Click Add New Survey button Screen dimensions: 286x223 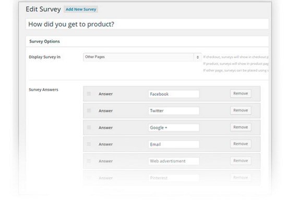click(x=81, y=9)
